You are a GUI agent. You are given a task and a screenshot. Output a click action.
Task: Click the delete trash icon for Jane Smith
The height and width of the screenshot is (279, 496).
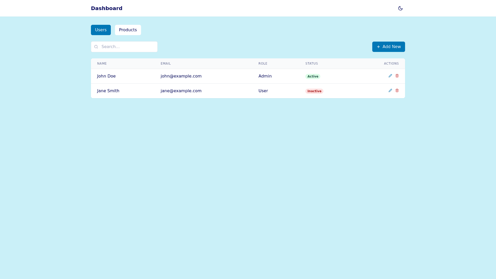tap(397, 90)
